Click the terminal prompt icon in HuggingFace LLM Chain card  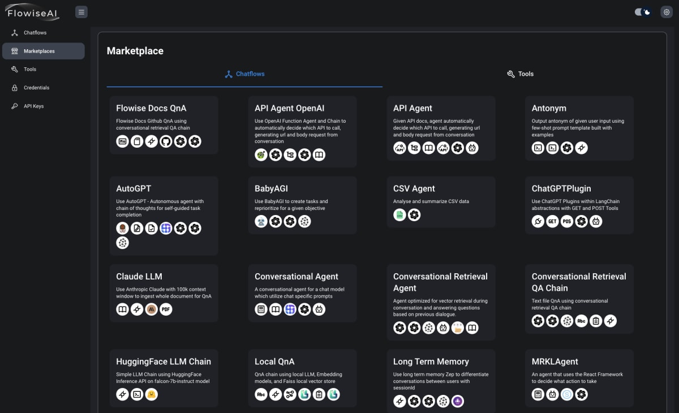(x=137, y=394)
